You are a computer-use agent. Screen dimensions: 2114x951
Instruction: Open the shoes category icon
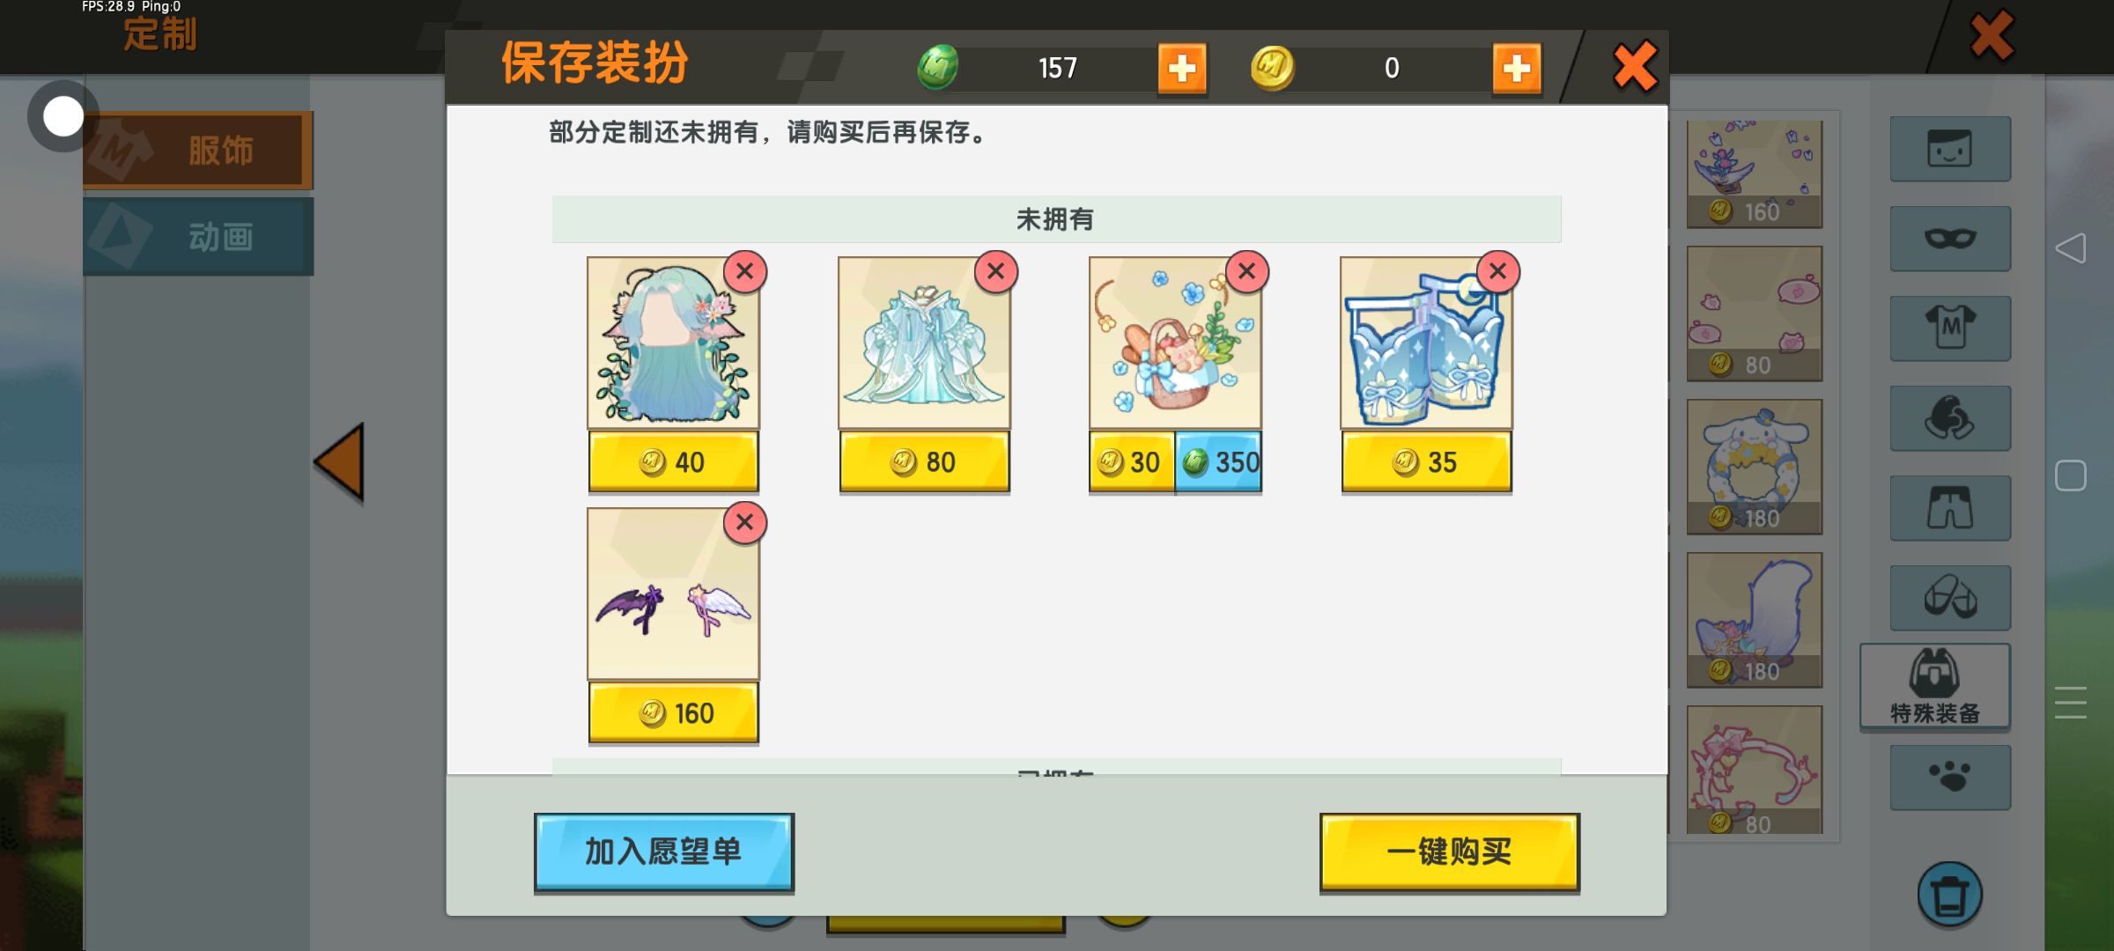1950,598
